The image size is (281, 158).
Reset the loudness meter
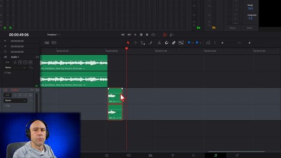pos(249,28)
